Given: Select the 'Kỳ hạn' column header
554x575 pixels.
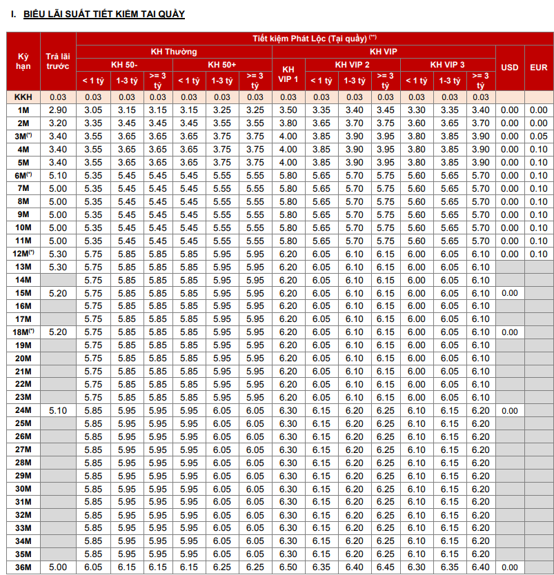Looking at the screenshot, I should [x=23, y=61].
